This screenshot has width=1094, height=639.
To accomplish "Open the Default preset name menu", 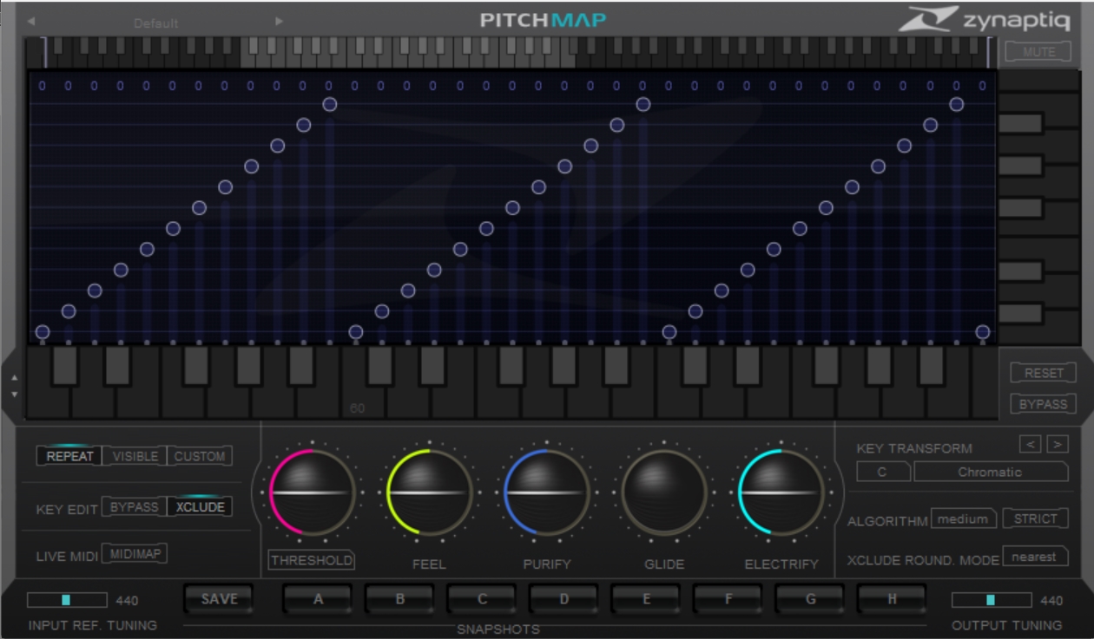I will 156,23.
